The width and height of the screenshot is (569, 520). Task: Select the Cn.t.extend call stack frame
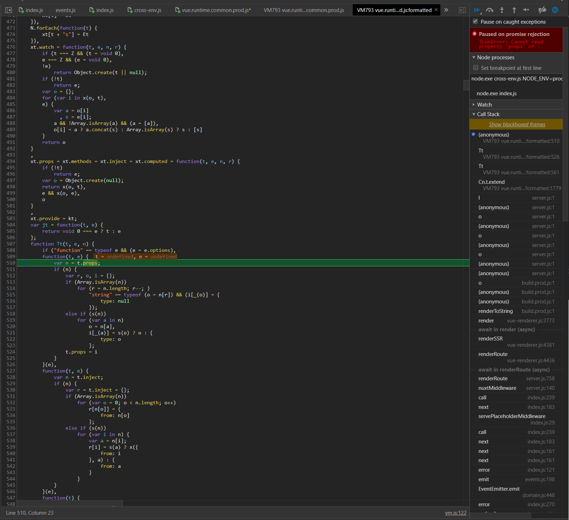tap(516, 185)
